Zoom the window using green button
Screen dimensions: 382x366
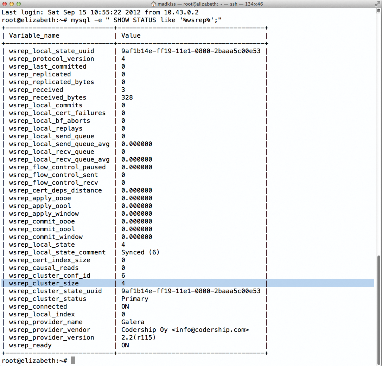pos(19,4)
